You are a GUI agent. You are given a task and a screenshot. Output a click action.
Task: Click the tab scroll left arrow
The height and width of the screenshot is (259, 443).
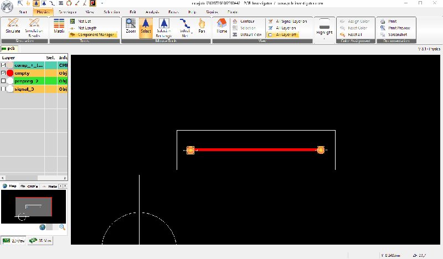click(x=61, y=186)
